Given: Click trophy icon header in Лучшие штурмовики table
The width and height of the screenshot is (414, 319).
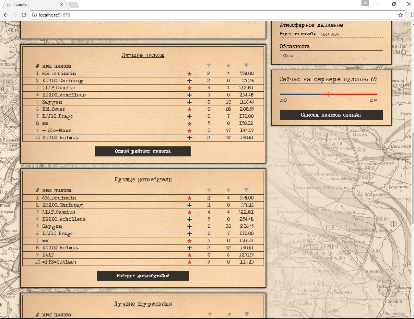Looking at the screenshot, I should click(x=247, y=314).
